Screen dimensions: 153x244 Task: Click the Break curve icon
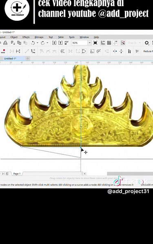18,51
